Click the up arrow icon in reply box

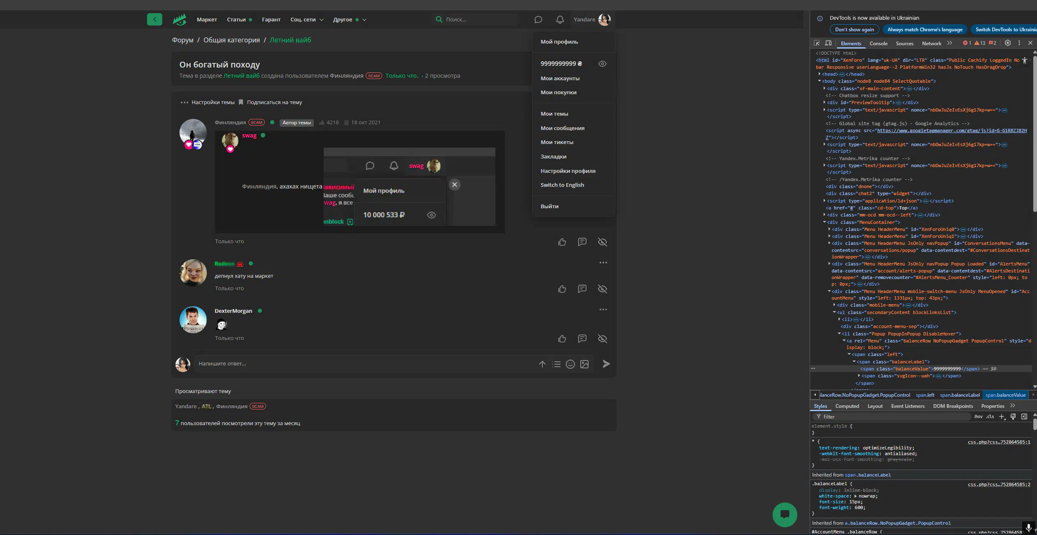click(542, 364)
